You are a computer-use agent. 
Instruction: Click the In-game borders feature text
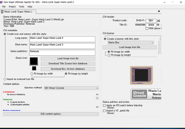click(x=17, y=102)
